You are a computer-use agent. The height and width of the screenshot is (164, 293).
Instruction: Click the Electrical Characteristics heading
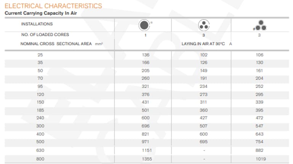[53, 6]
